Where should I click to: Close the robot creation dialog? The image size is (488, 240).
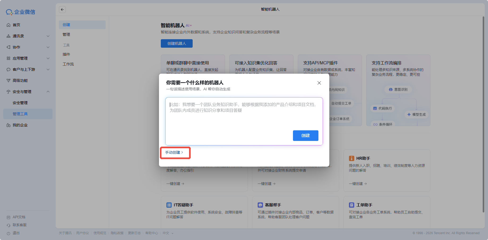319,83
